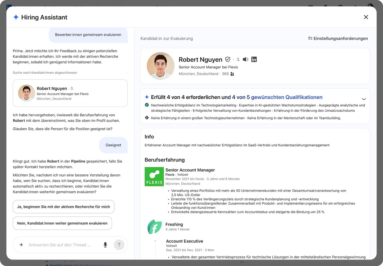Screen dimensions: 383x266
Task: Click the sparkle icon beside Erfüllt 4 von 4
Action: click(147, 97)
